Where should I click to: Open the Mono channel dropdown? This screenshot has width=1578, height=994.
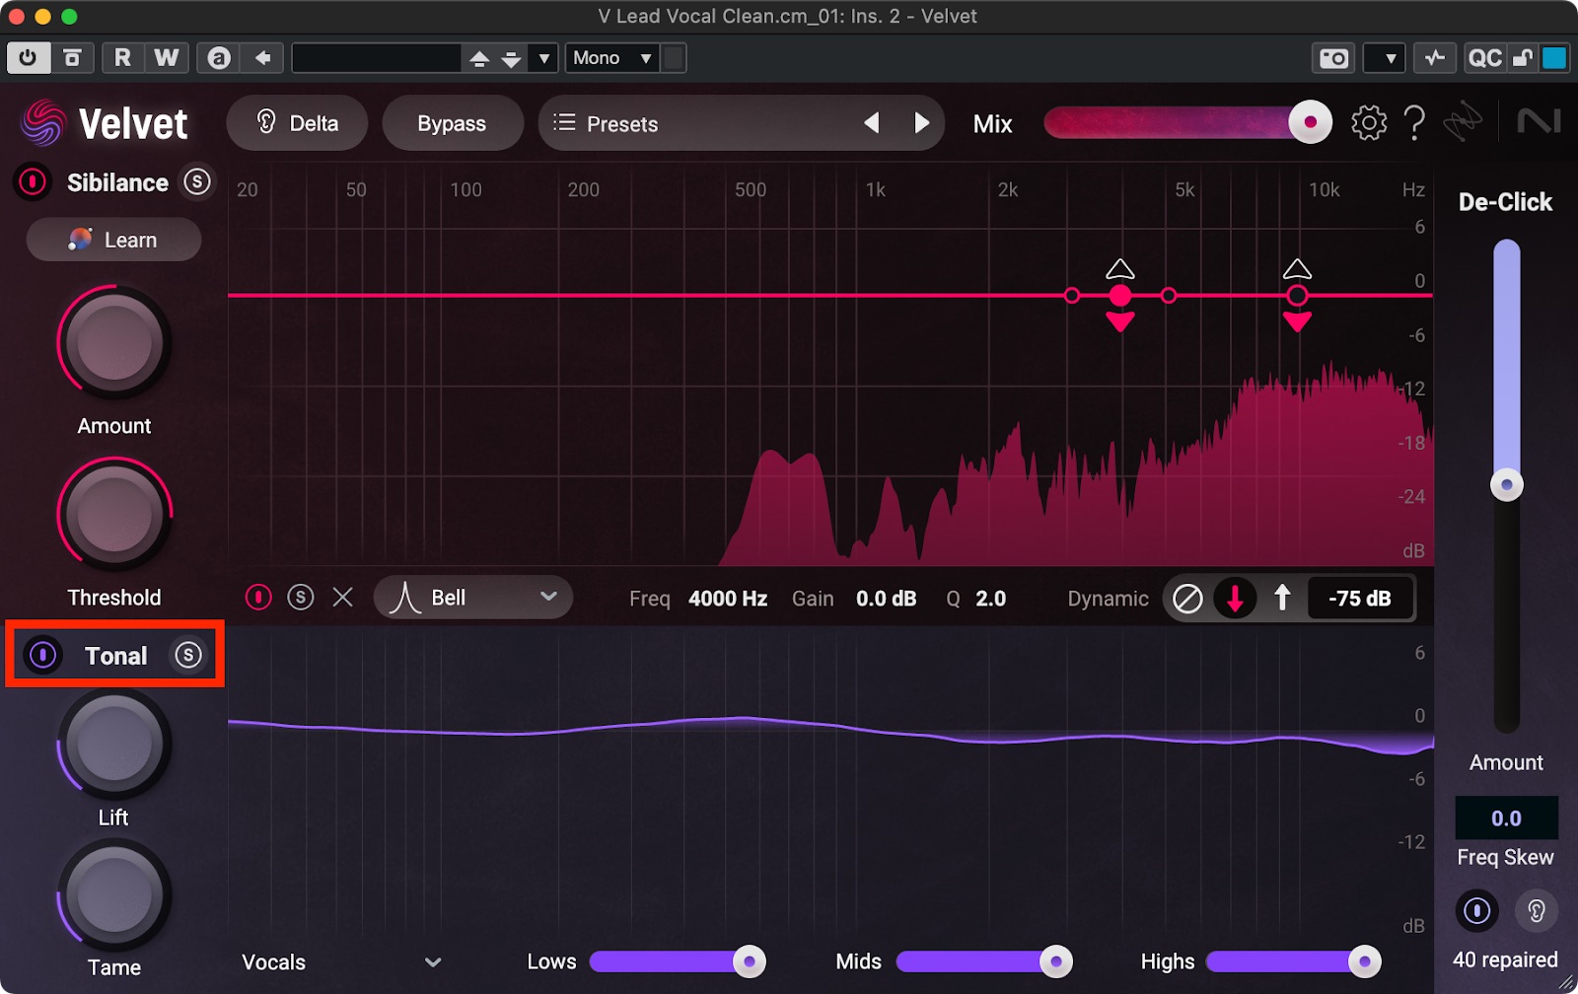pos(612,58)
